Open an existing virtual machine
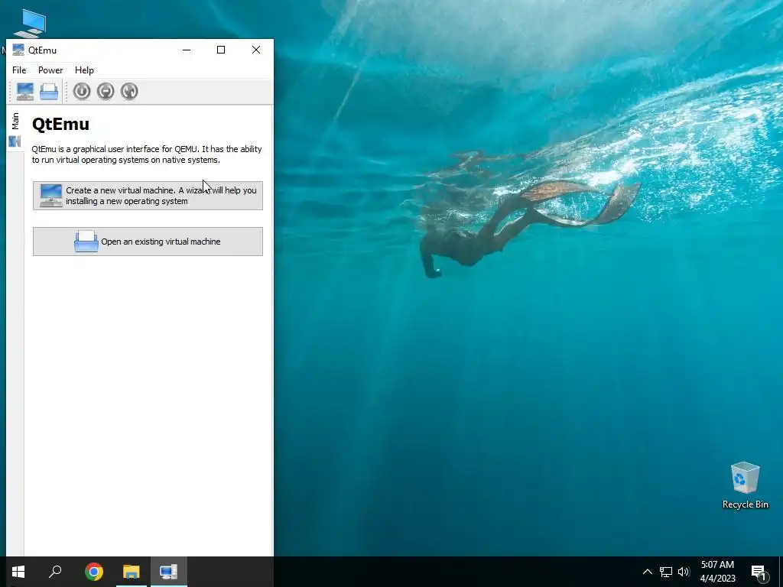The height and width of the screenshot is (587, 783). pos(148,242)
